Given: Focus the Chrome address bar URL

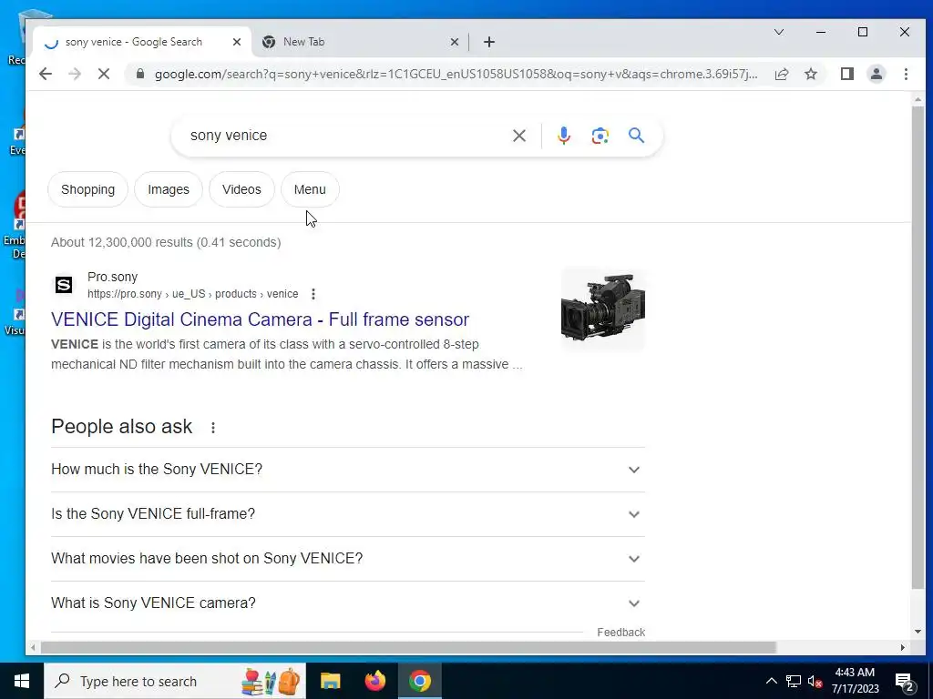Looking at the screenshot, I should (456, 75).
